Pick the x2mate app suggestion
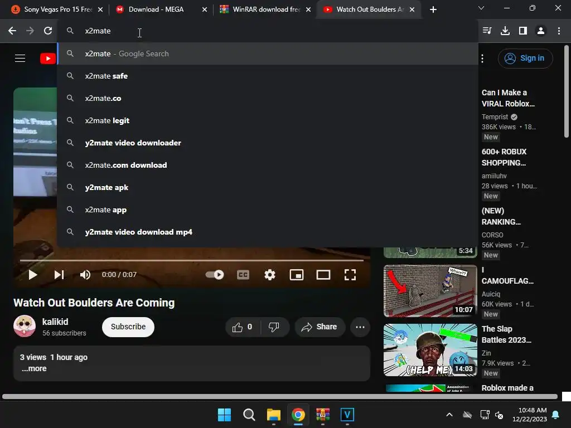 click(x=268, y=210)
